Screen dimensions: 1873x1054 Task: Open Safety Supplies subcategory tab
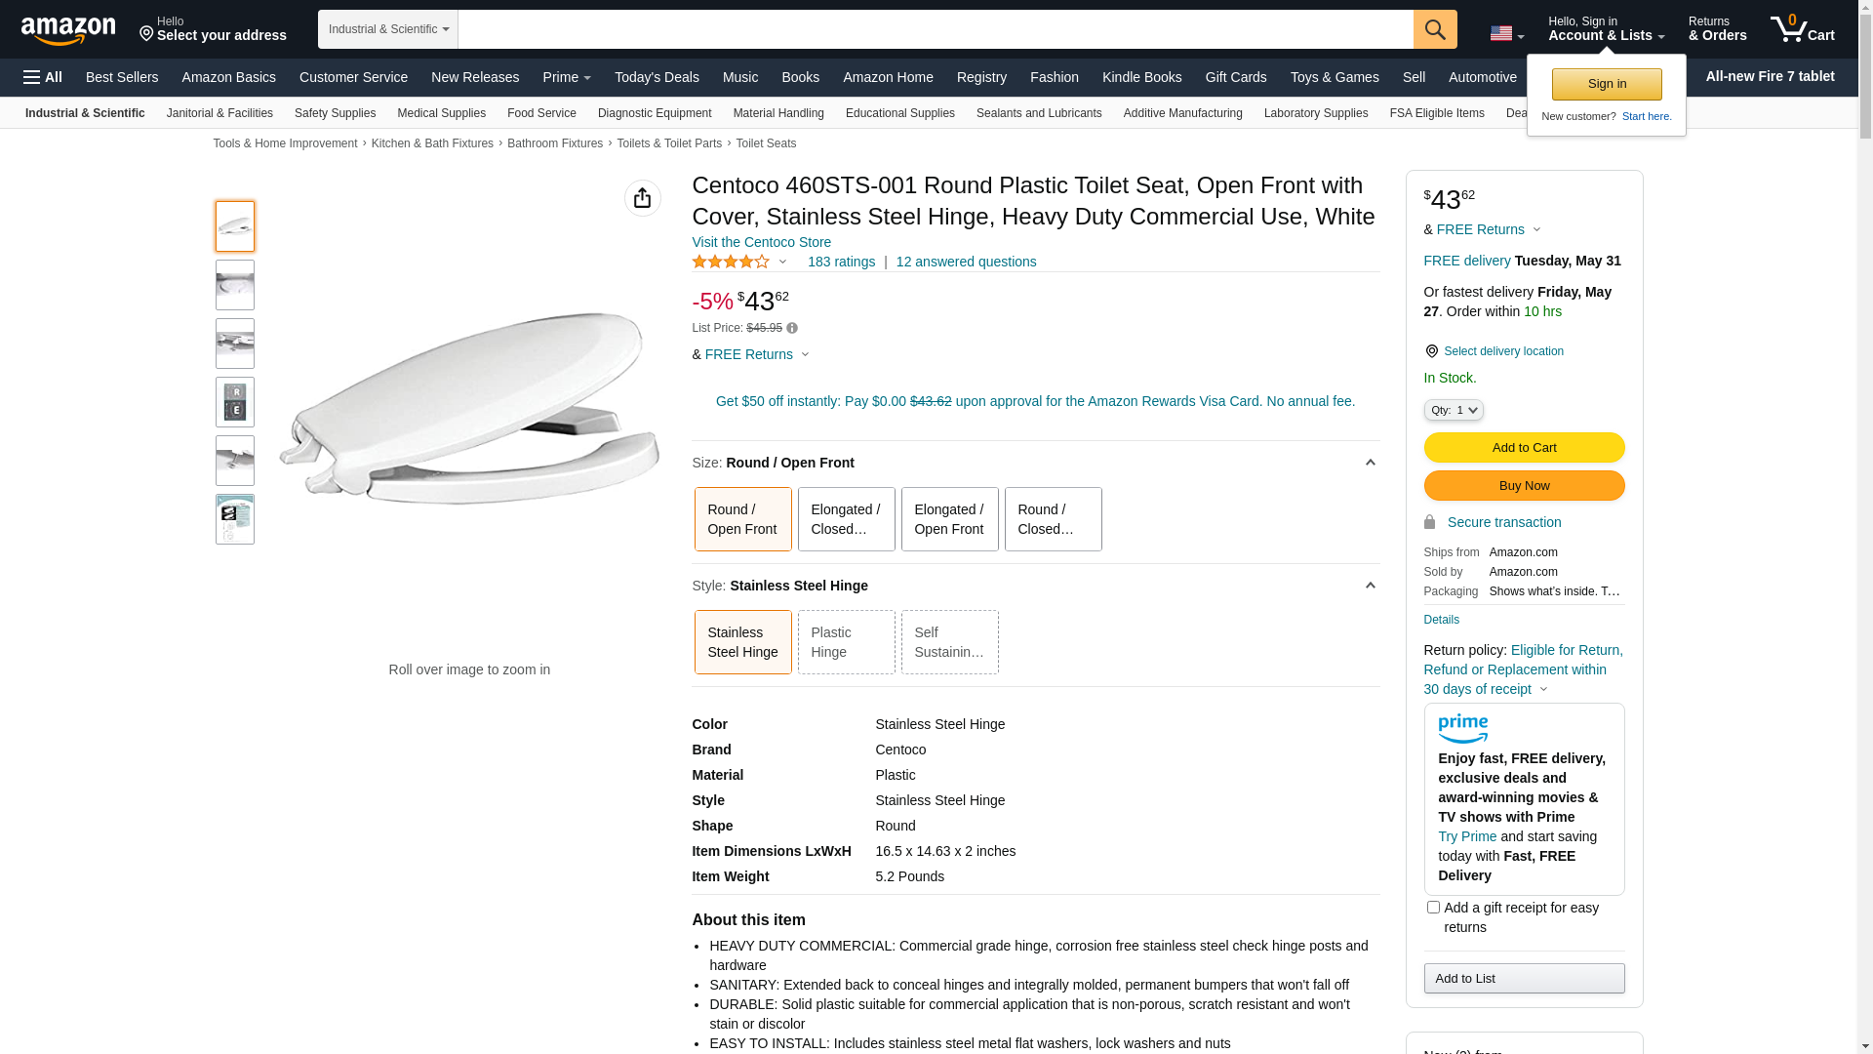coord(335,113)
